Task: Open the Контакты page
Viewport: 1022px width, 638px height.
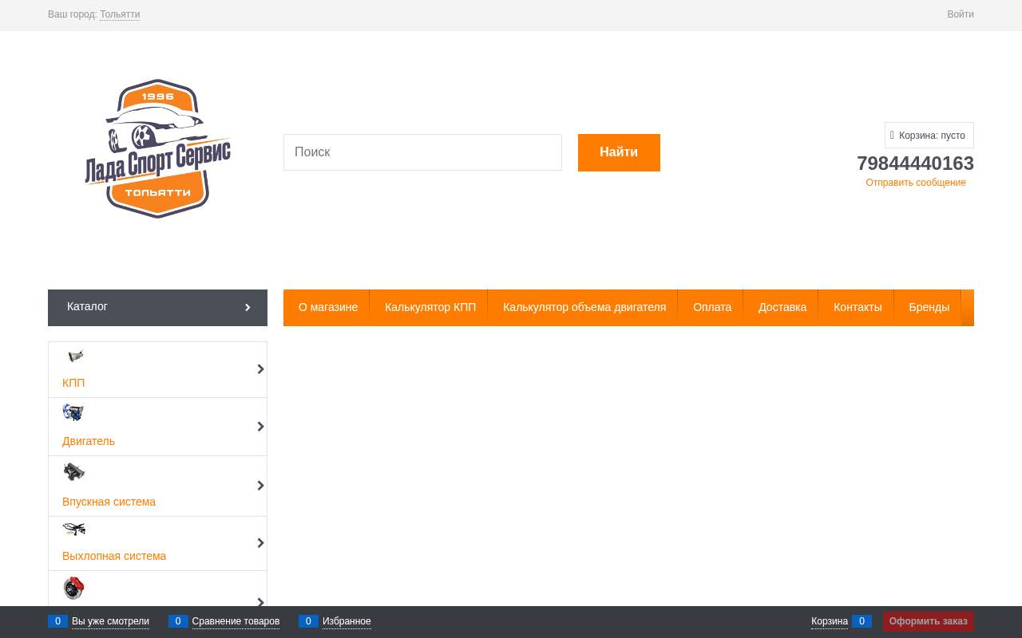Action: pos(858,307)
